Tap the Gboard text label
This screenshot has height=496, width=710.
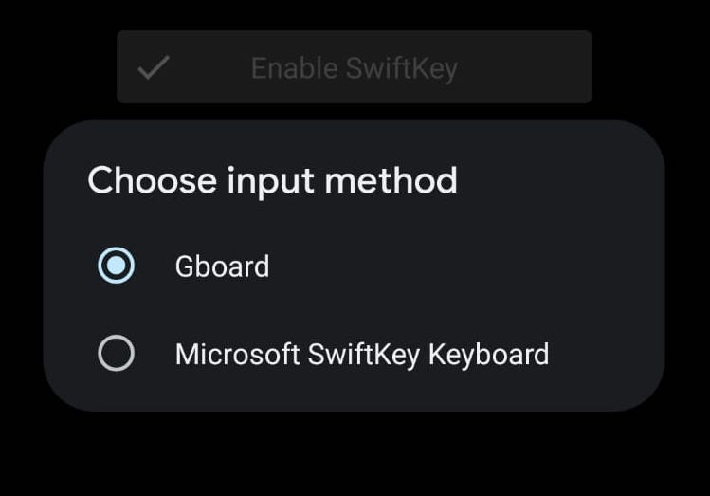(222, 266)
